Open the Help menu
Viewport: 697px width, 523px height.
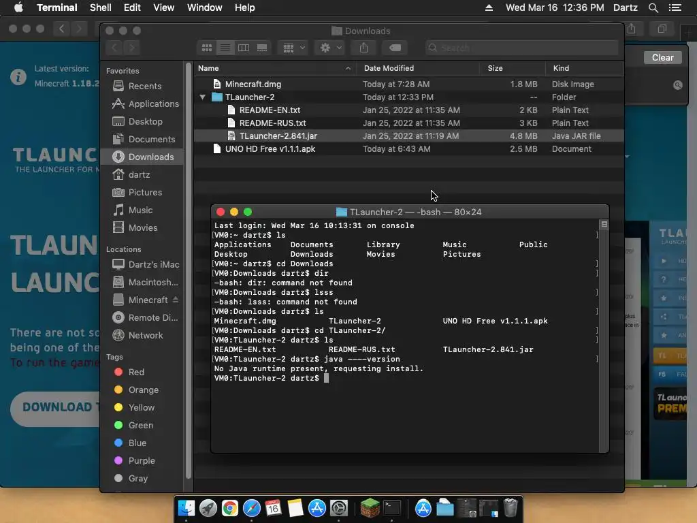coord(244,7)
